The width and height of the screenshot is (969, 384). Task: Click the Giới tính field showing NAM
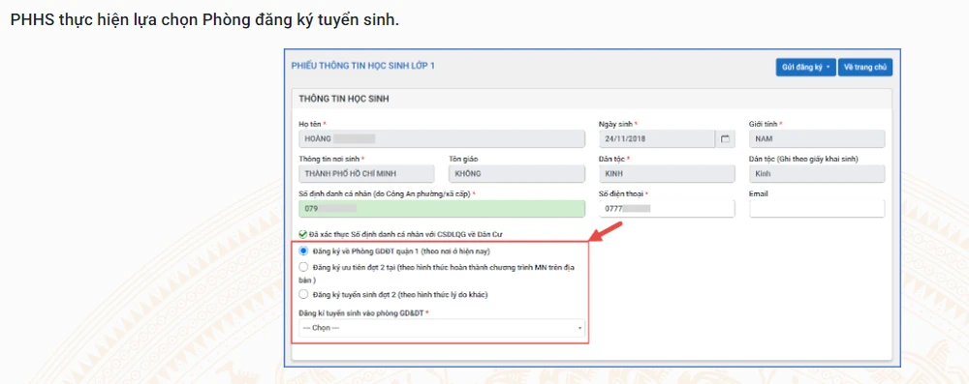(x=816, y=139)
